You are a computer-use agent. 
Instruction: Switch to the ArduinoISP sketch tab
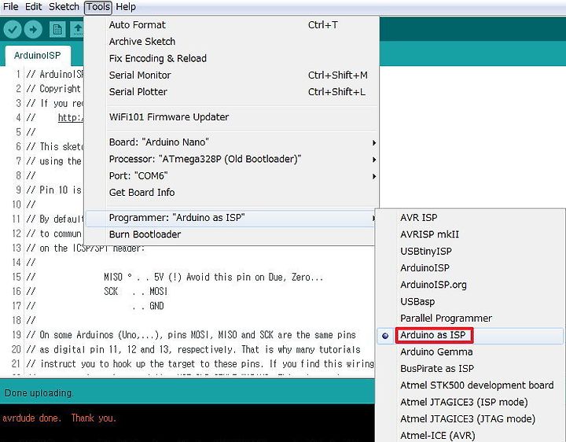(38, 56)
